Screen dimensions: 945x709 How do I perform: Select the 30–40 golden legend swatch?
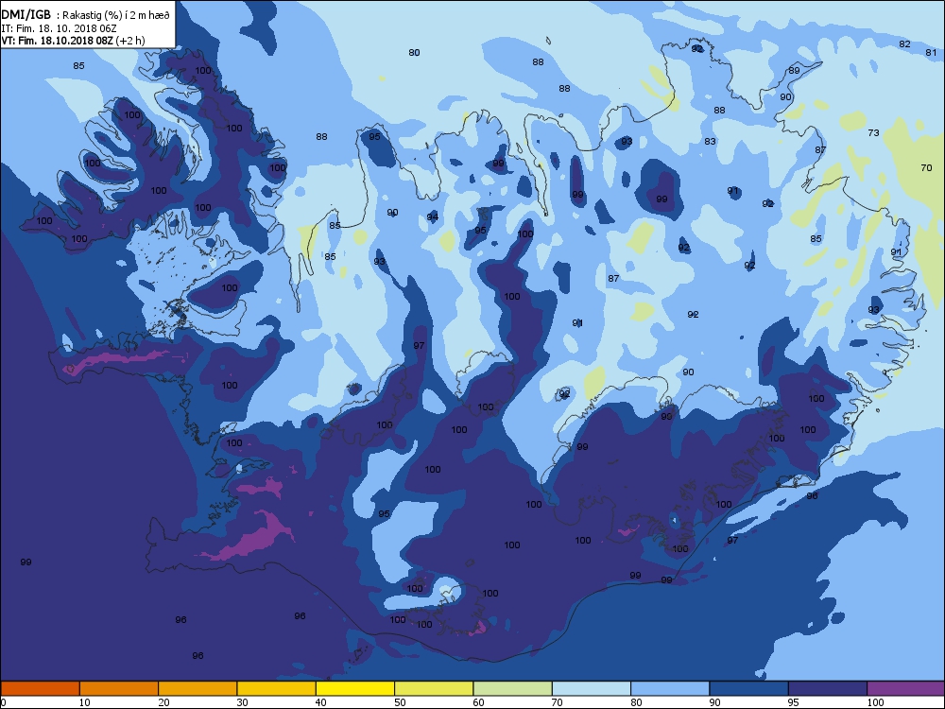[277, 688]
